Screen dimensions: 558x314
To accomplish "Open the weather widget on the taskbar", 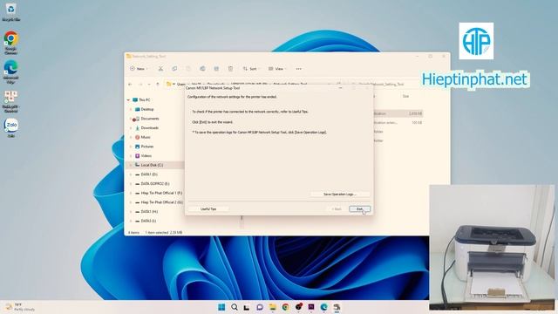I will point(19,307).
